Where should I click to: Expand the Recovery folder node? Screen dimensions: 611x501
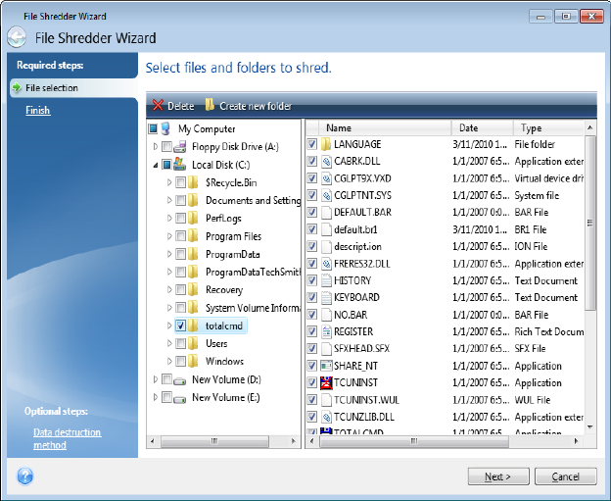point(169,289)
